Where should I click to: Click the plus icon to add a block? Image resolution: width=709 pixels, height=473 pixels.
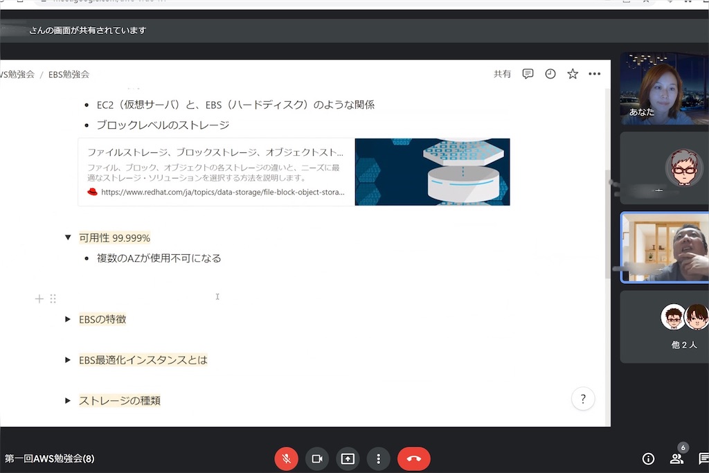(39, 298)
